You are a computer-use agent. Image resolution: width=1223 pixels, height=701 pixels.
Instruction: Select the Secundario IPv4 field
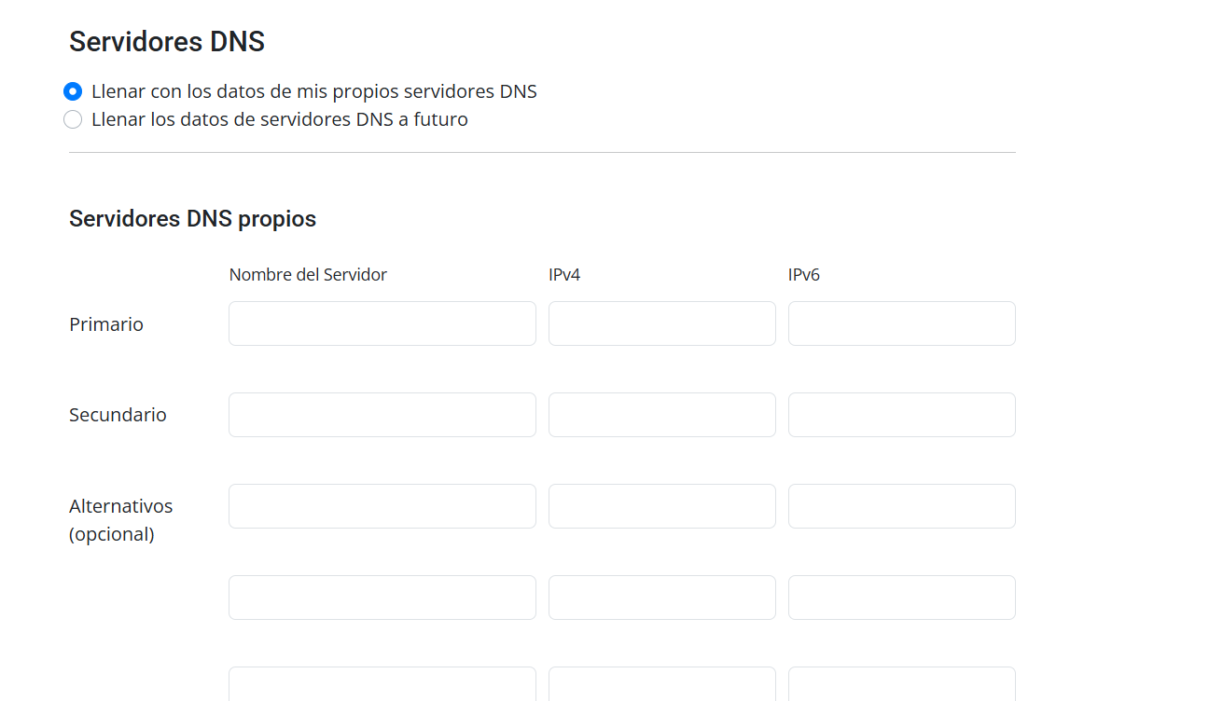pyautogui.click(x=662, y=415)
